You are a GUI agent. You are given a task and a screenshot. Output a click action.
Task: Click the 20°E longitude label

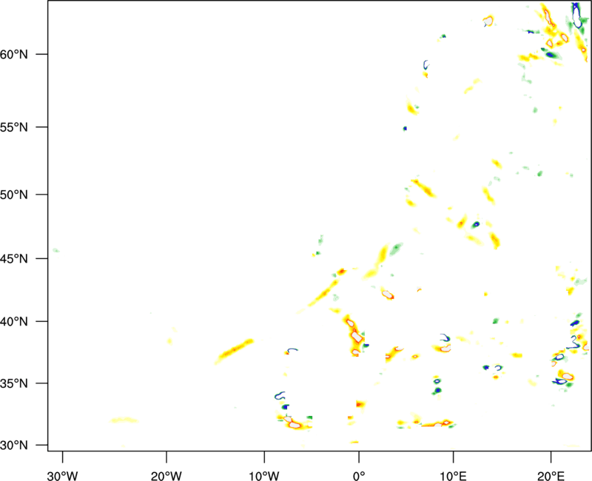(x=551, y=476)
